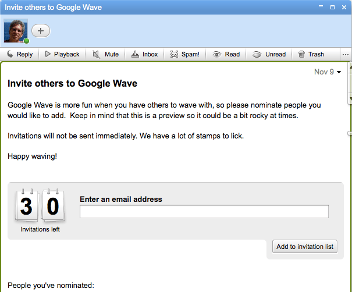Mark this wave as Spam

pos(184,54)
